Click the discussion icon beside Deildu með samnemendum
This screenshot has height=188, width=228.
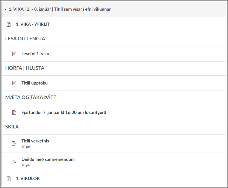(14, 162)
